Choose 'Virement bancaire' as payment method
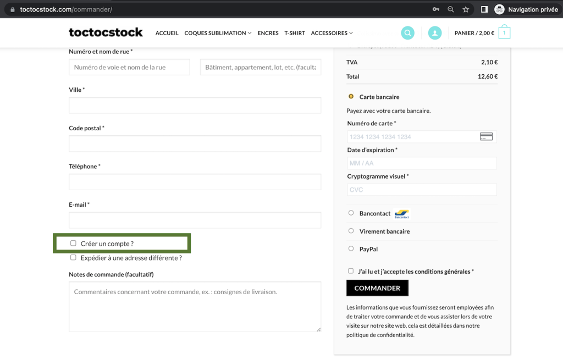 point(350,231)
